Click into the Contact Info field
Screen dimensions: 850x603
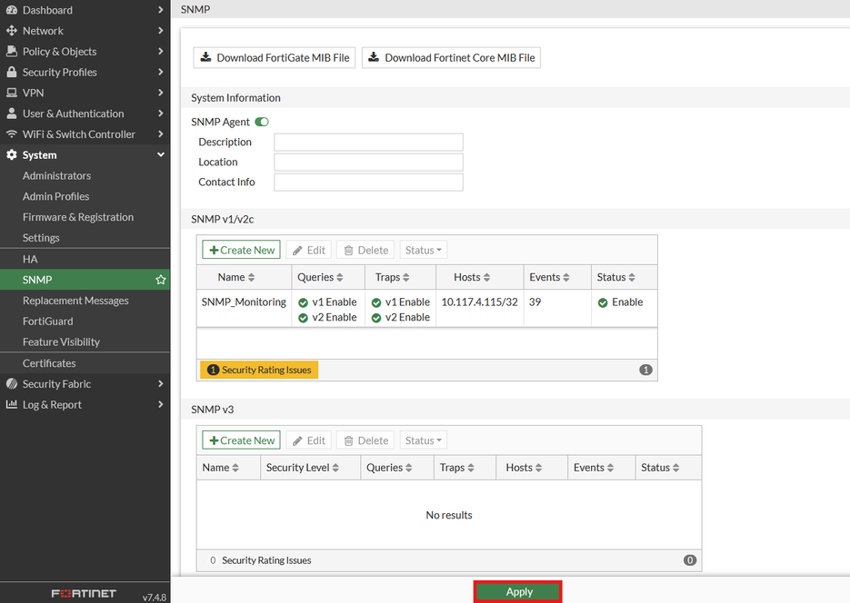368,182
